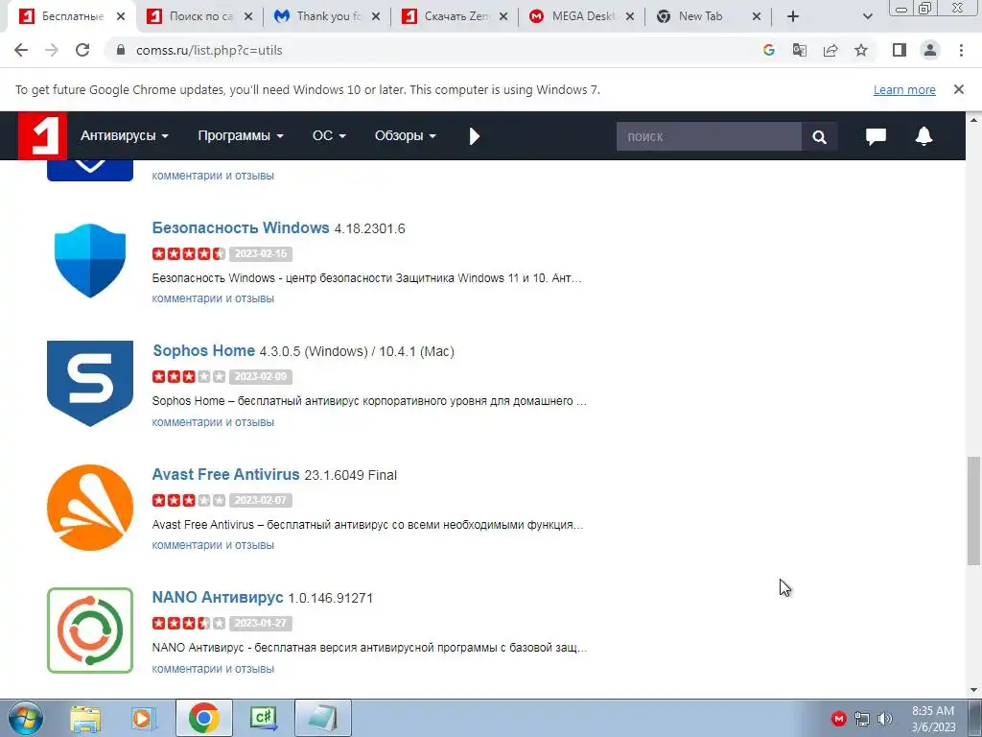Dismiss the Chrome update notification bar
This screenshot has width=982, height=737.
[x=958, y=89]
